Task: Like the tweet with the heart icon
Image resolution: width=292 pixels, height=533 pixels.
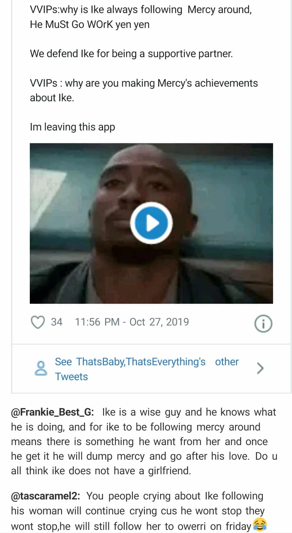Action: tap(38, 322)
